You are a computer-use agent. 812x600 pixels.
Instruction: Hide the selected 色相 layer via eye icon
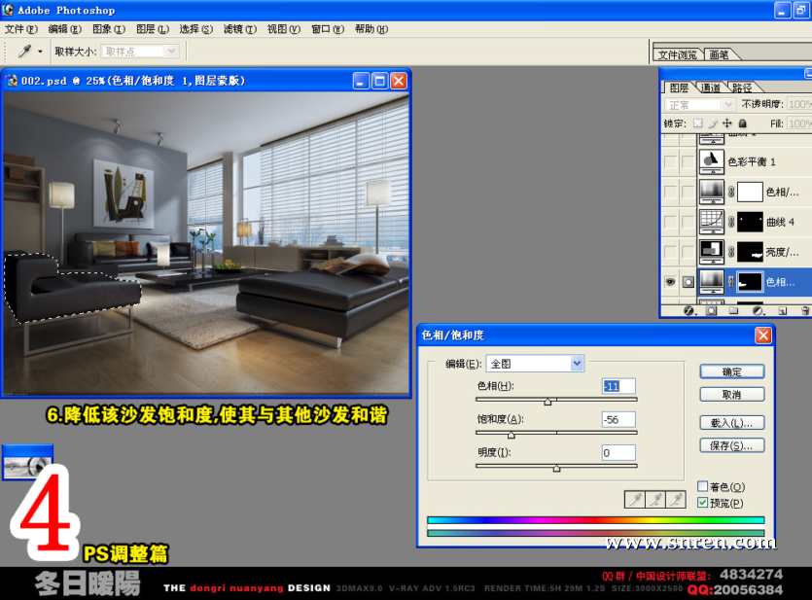[670, 282]
